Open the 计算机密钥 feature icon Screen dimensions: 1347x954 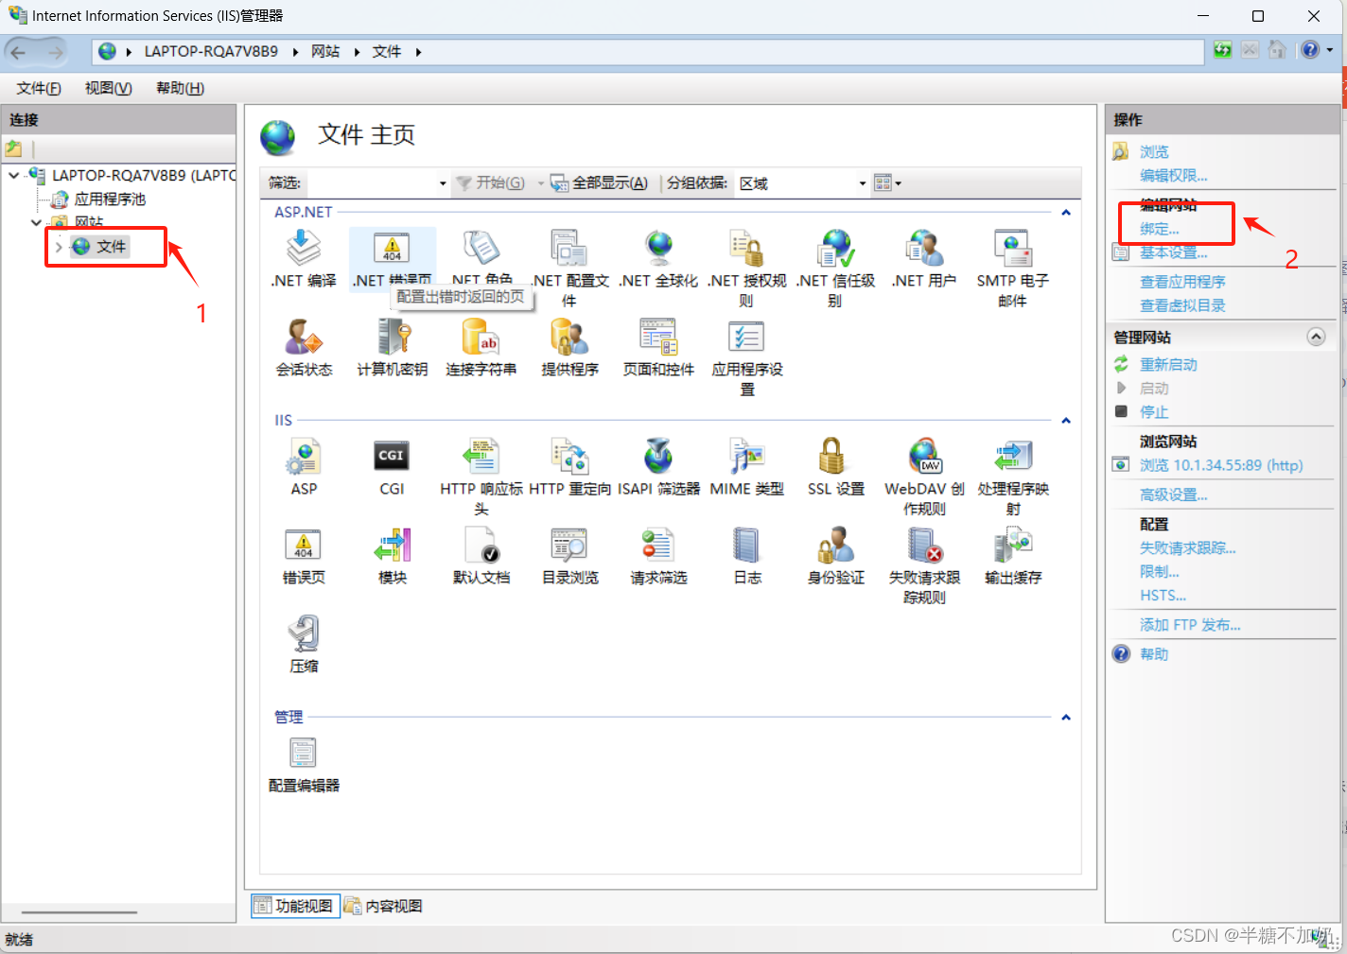point(392,337)
